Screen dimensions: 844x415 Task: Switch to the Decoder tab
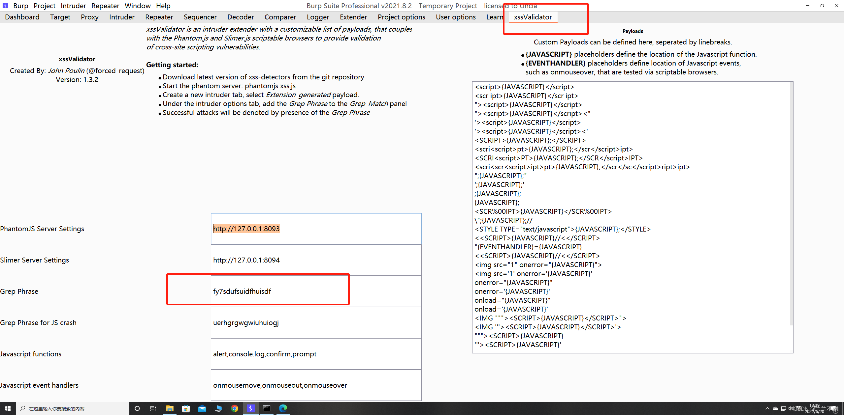coord(241,17)
